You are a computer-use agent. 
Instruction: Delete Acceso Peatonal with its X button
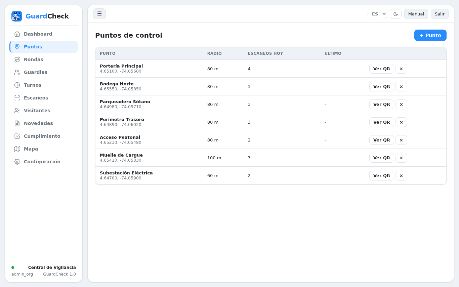pyautogui.click(x=401, y=140)
